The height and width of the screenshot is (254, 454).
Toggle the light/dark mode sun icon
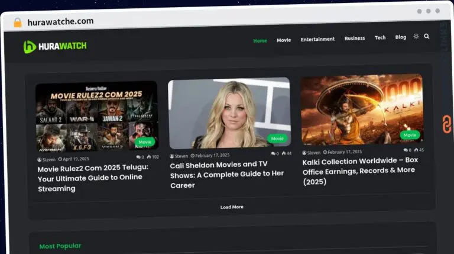(x=416, y=37)
